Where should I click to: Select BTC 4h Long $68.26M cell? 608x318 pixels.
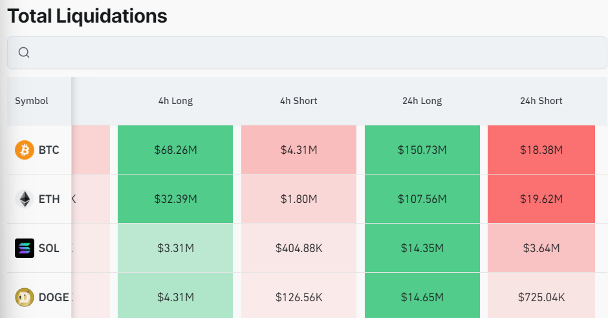(x=175, y=150)
